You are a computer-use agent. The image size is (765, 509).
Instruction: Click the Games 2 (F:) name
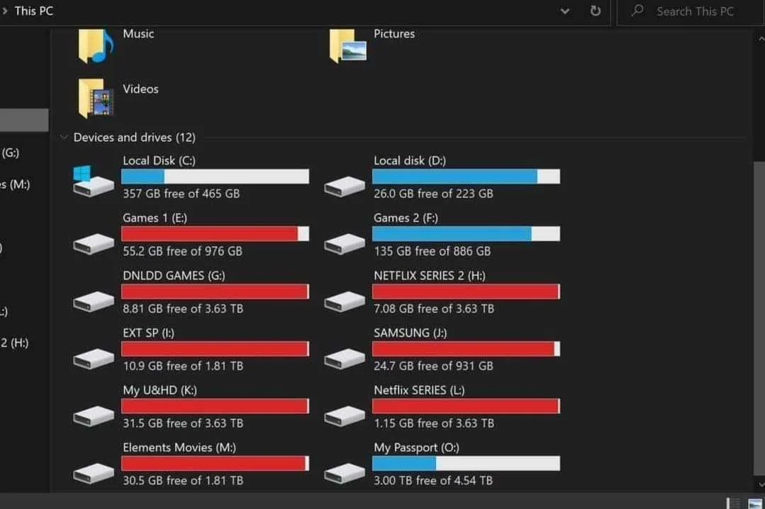coord(406,218)
